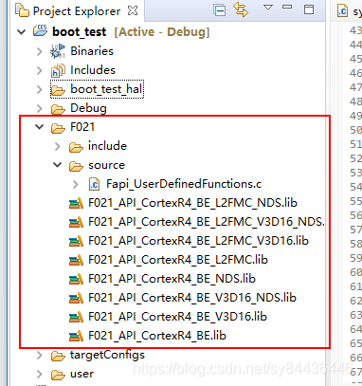
Task: Select the user folder label
Action: pyautogui.click(x=81, y=374)
